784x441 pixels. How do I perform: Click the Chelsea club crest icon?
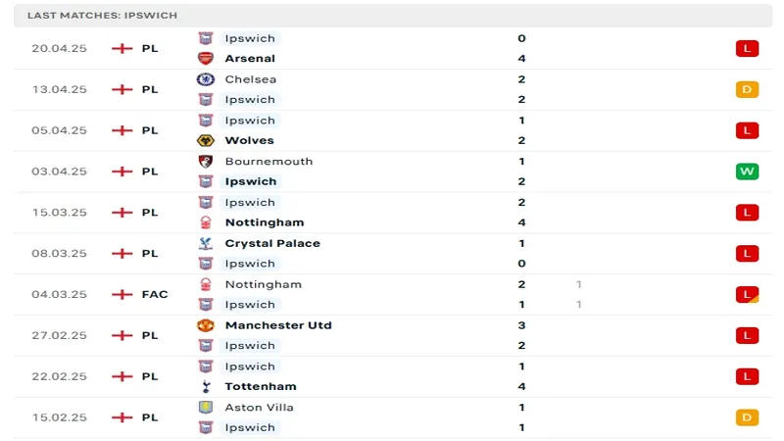[206, 79]
